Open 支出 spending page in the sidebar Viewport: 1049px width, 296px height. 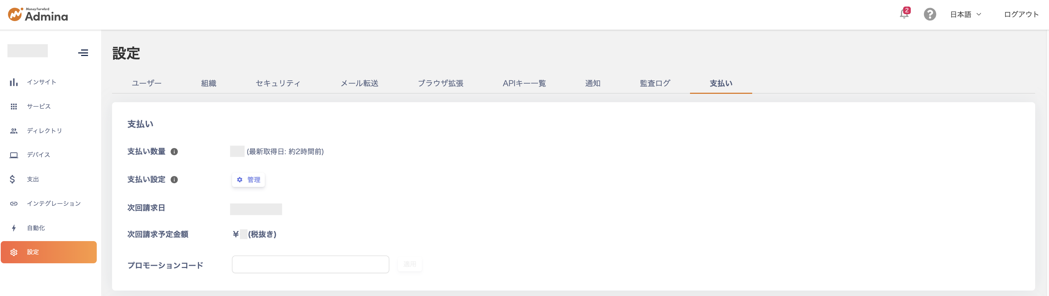click(x=33, y=179)
